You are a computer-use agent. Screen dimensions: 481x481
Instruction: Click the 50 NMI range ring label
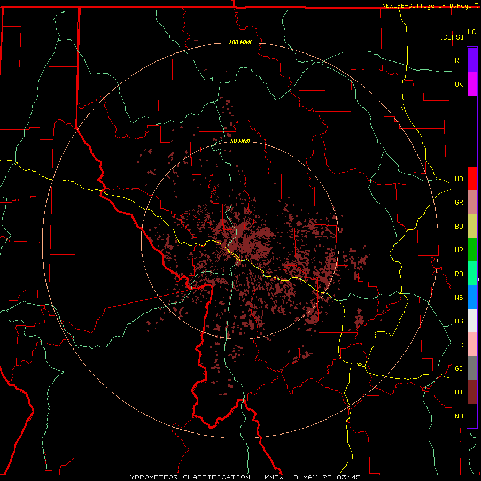point(240,141)
